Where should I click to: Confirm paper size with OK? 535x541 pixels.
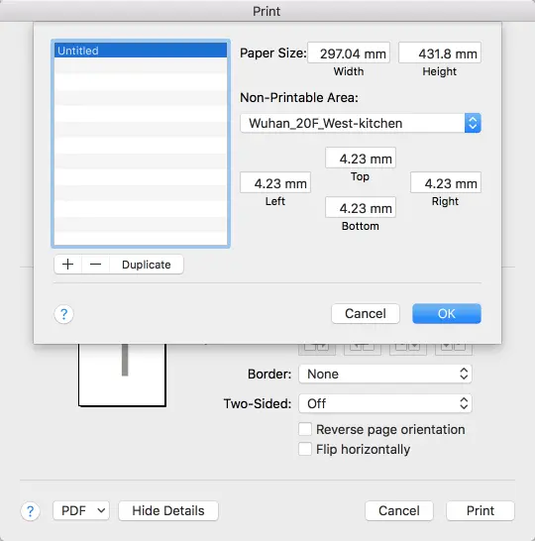pyautogui.click(x=447, y=314)
